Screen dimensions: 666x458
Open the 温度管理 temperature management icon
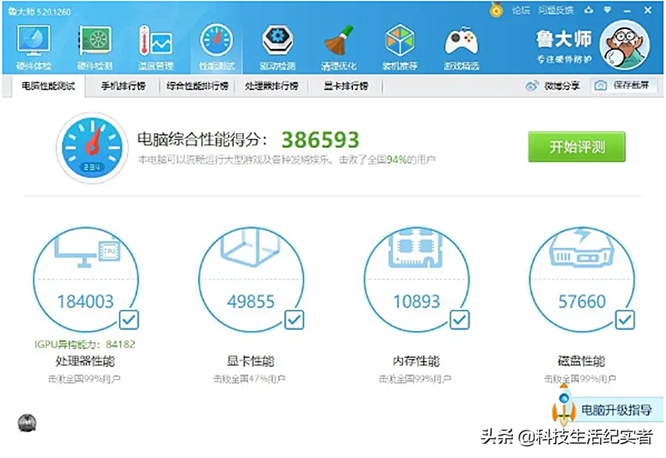156,47
